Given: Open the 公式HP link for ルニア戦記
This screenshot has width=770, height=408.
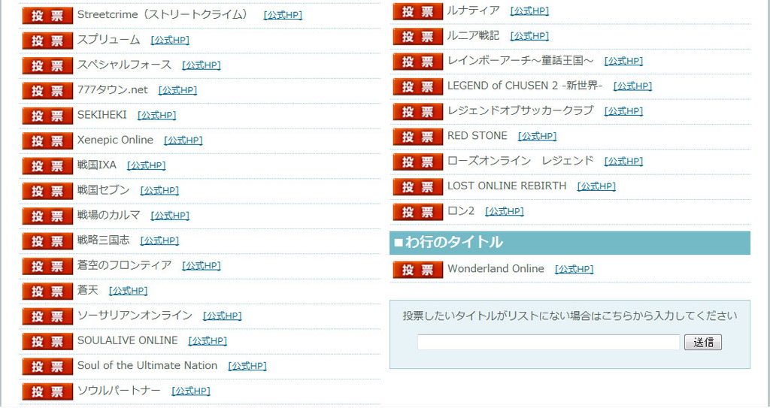Looking at the screenshot, I should pyautogui.click(x=529, y=36).
